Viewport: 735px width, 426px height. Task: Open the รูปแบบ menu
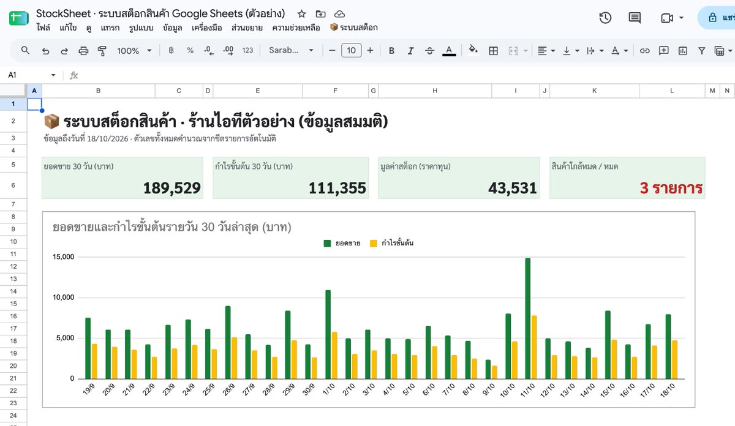coord(142,28)
